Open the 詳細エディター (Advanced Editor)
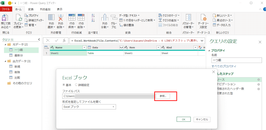Screen dimensions: 266x130 pyautogui.click(x=34, y=20)
